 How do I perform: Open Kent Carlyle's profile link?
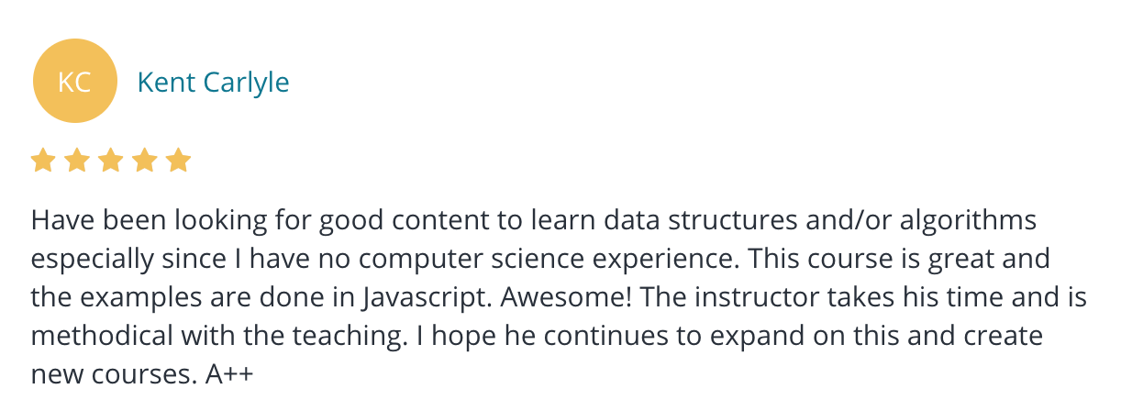pos(213,83)
